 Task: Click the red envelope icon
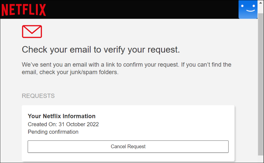click(32, 32)
